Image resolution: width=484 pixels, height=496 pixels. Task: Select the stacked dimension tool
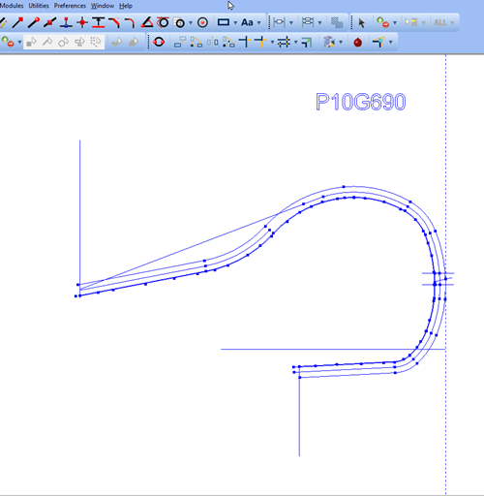pyautogui.click(x=308, y=22)
